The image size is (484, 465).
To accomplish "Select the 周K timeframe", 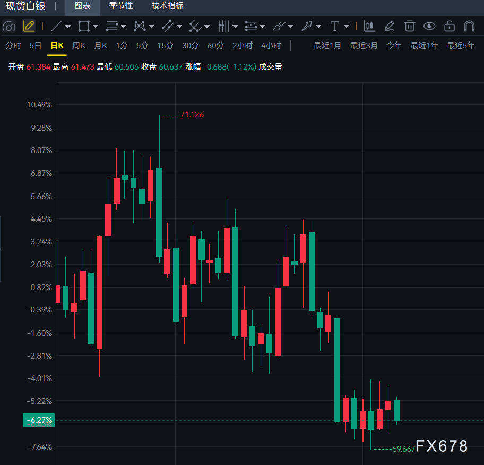I will (79, 46).
